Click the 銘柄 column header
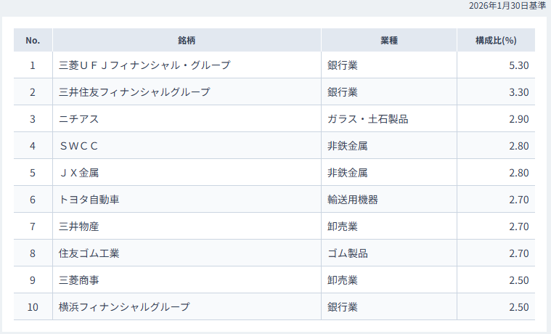The image size is (551, 334). pyautogui.click(x=187, y=40)
